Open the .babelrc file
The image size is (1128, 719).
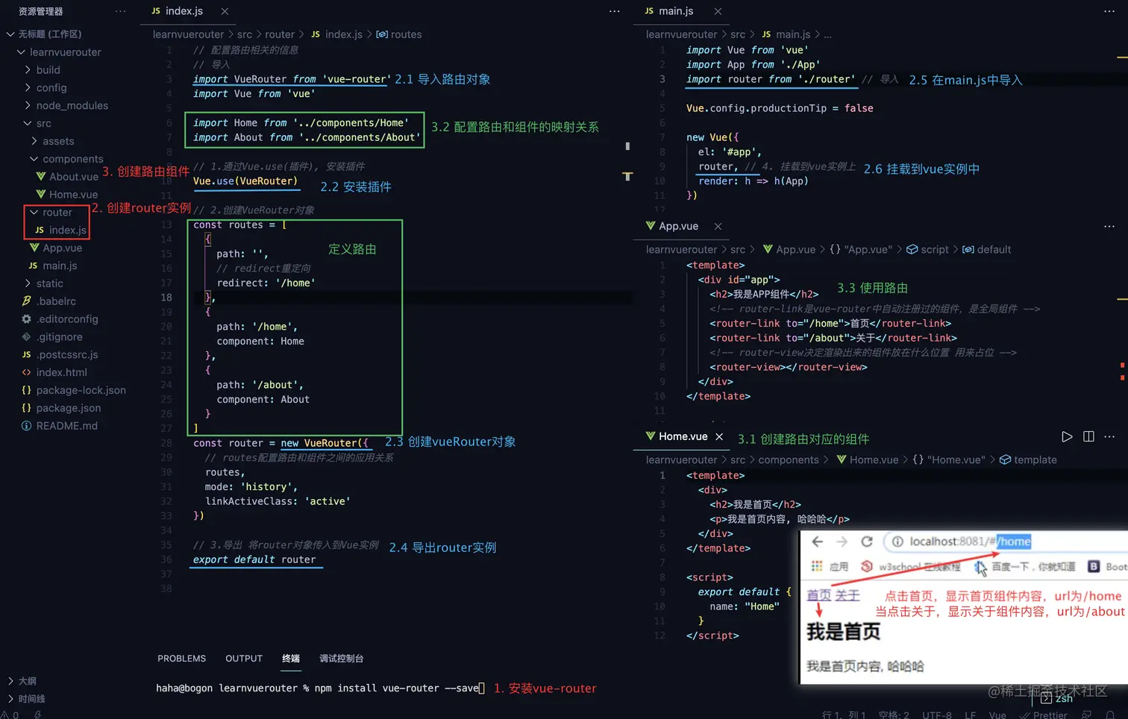click(x=49, y=301)
